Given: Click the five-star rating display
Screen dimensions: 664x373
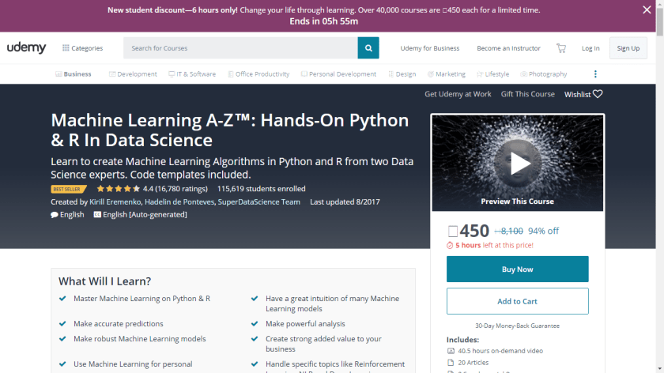Looking at the screenshot, I should pos(118,189).
